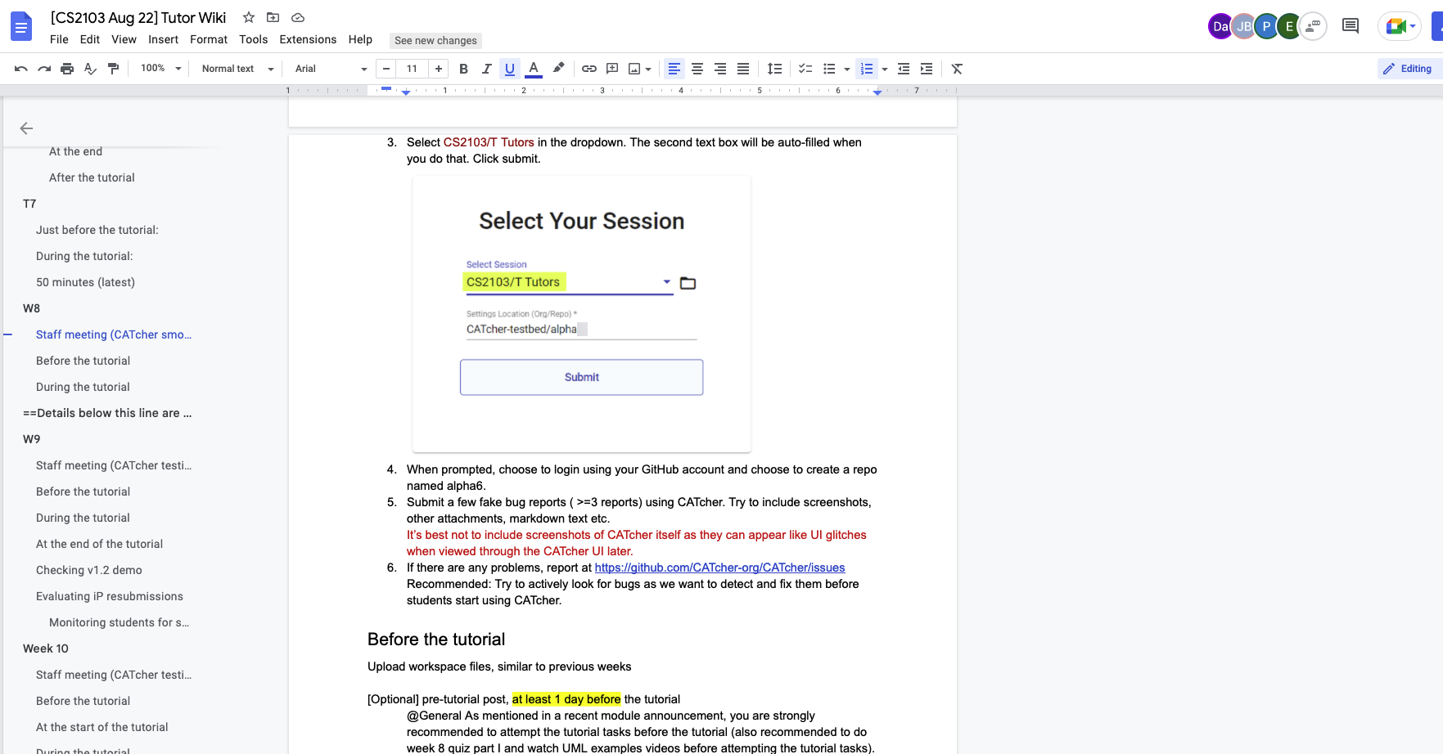Insert a link with link icon
1443x754 pixels.
pos(588,69)
